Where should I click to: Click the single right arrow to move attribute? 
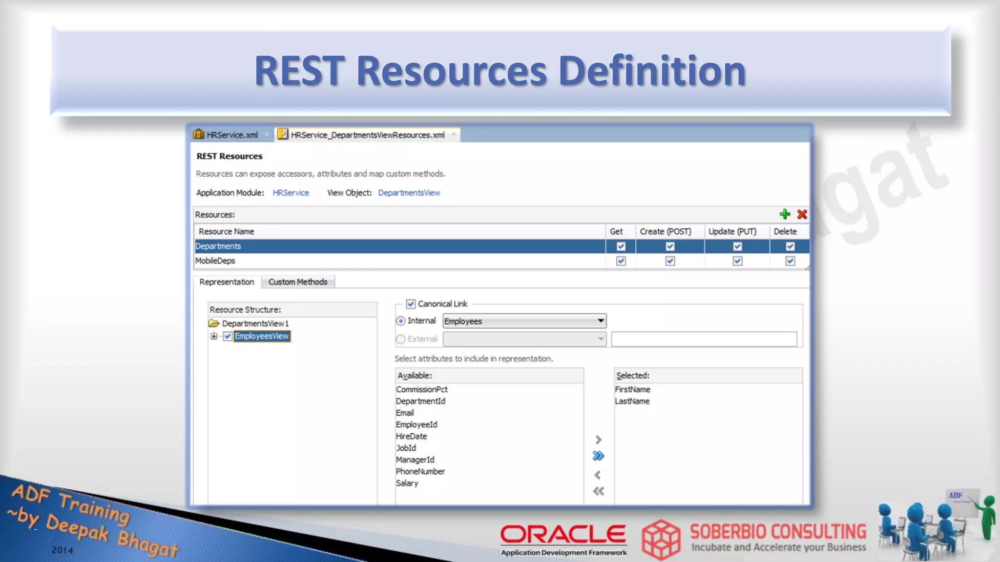point(598,440)
